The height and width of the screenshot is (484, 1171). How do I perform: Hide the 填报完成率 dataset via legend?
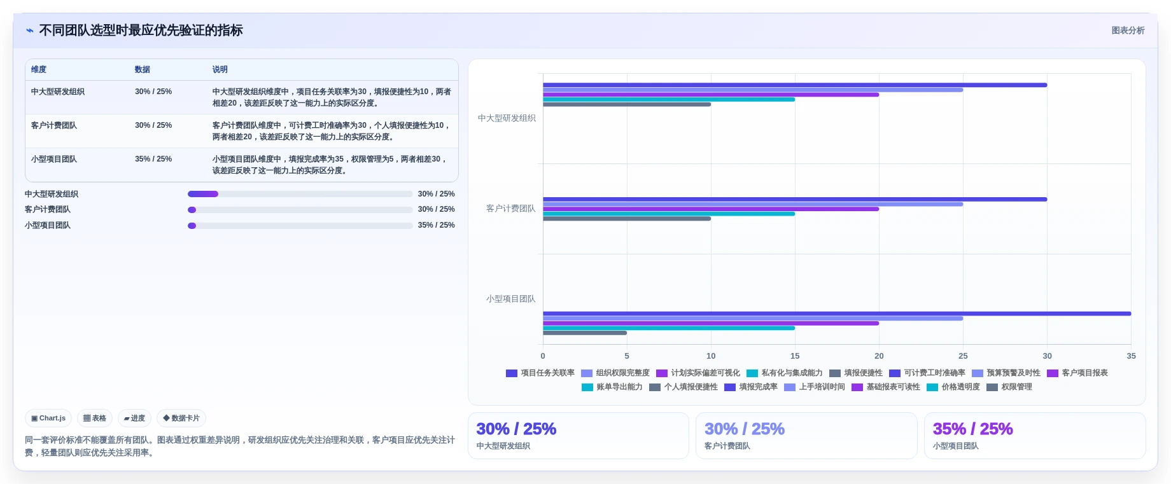[x=751, y=387]
